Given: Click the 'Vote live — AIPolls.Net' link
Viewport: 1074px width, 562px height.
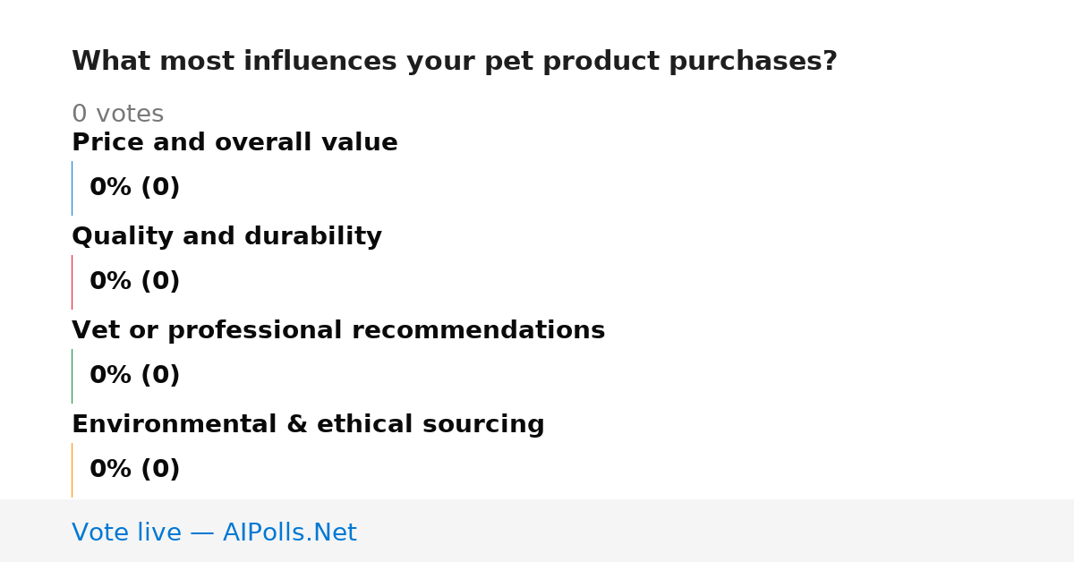Looking at the screenshot, I should coord(214,532).
